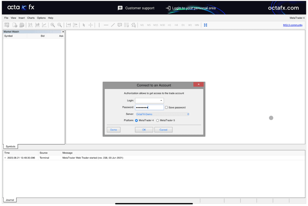Viewport: 308px width, 206px height.
Task: Open the Server OctaFX-Demo dropdown
Action: [162, 114]
